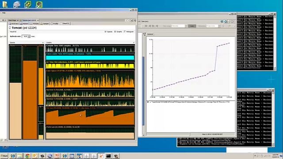Open the Python desktop icon
The image size is (283, 159).
pos(28,4)
